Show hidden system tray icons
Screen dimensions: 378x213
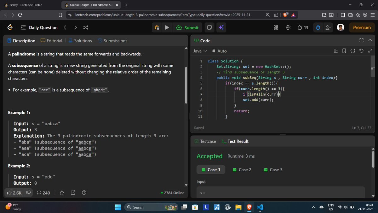(313, 207)
